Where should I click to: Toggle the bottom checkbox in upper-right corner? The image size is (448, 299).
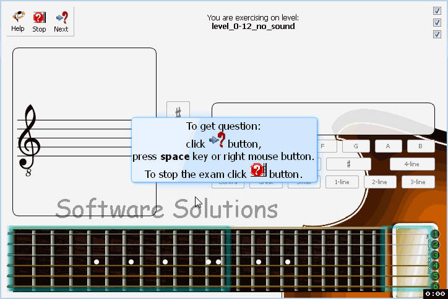click(x=437, y=34)
